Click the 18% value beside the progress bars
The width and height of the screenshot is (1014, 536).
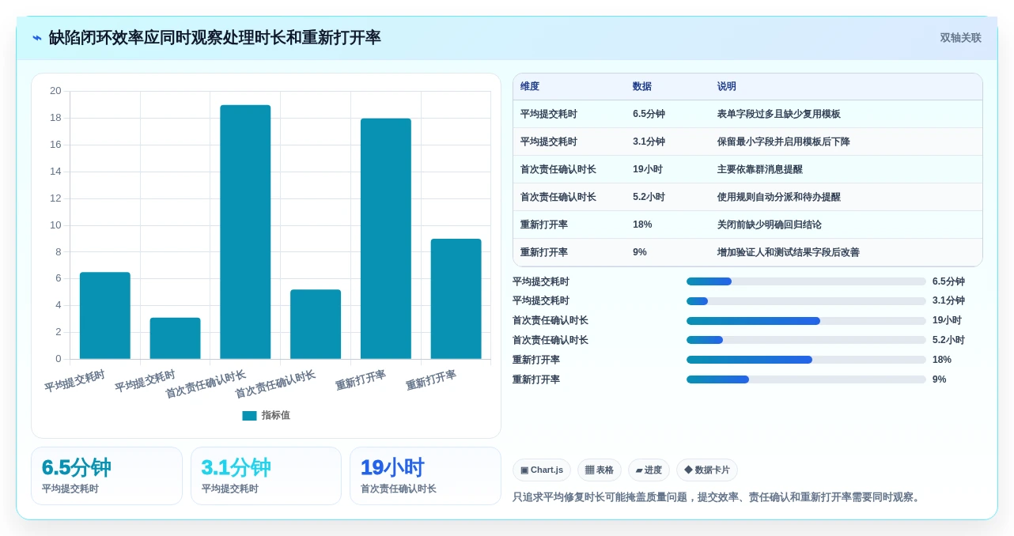click(942, 360)
